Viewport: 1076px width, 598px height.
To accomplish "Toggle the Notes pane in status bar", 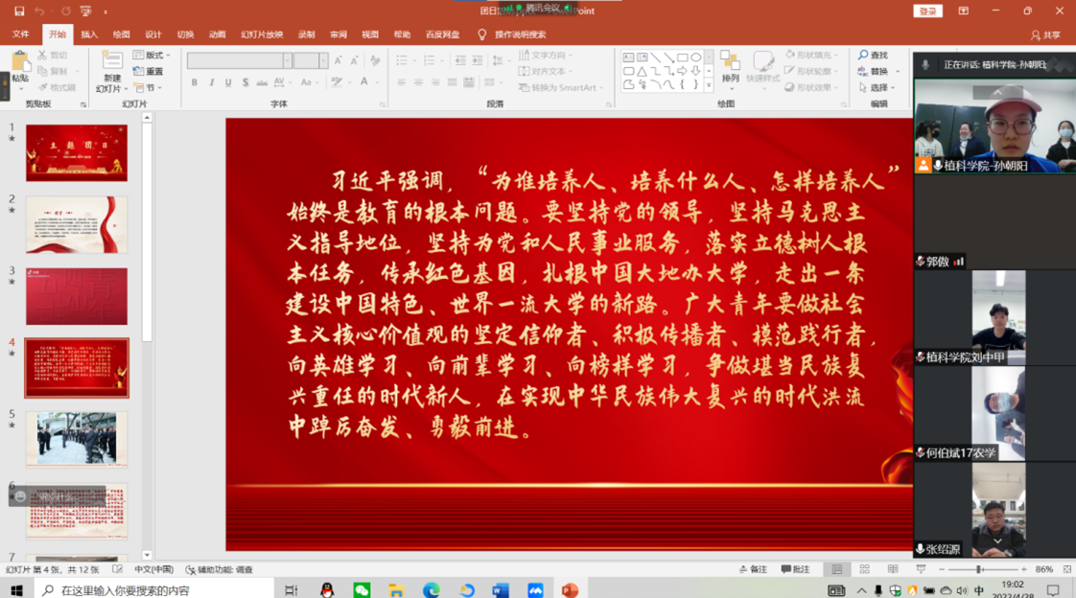I will coord(754,569).
